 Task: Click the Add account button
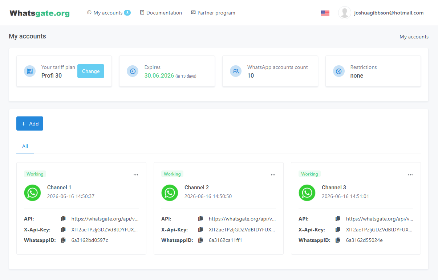pos(30,124)
